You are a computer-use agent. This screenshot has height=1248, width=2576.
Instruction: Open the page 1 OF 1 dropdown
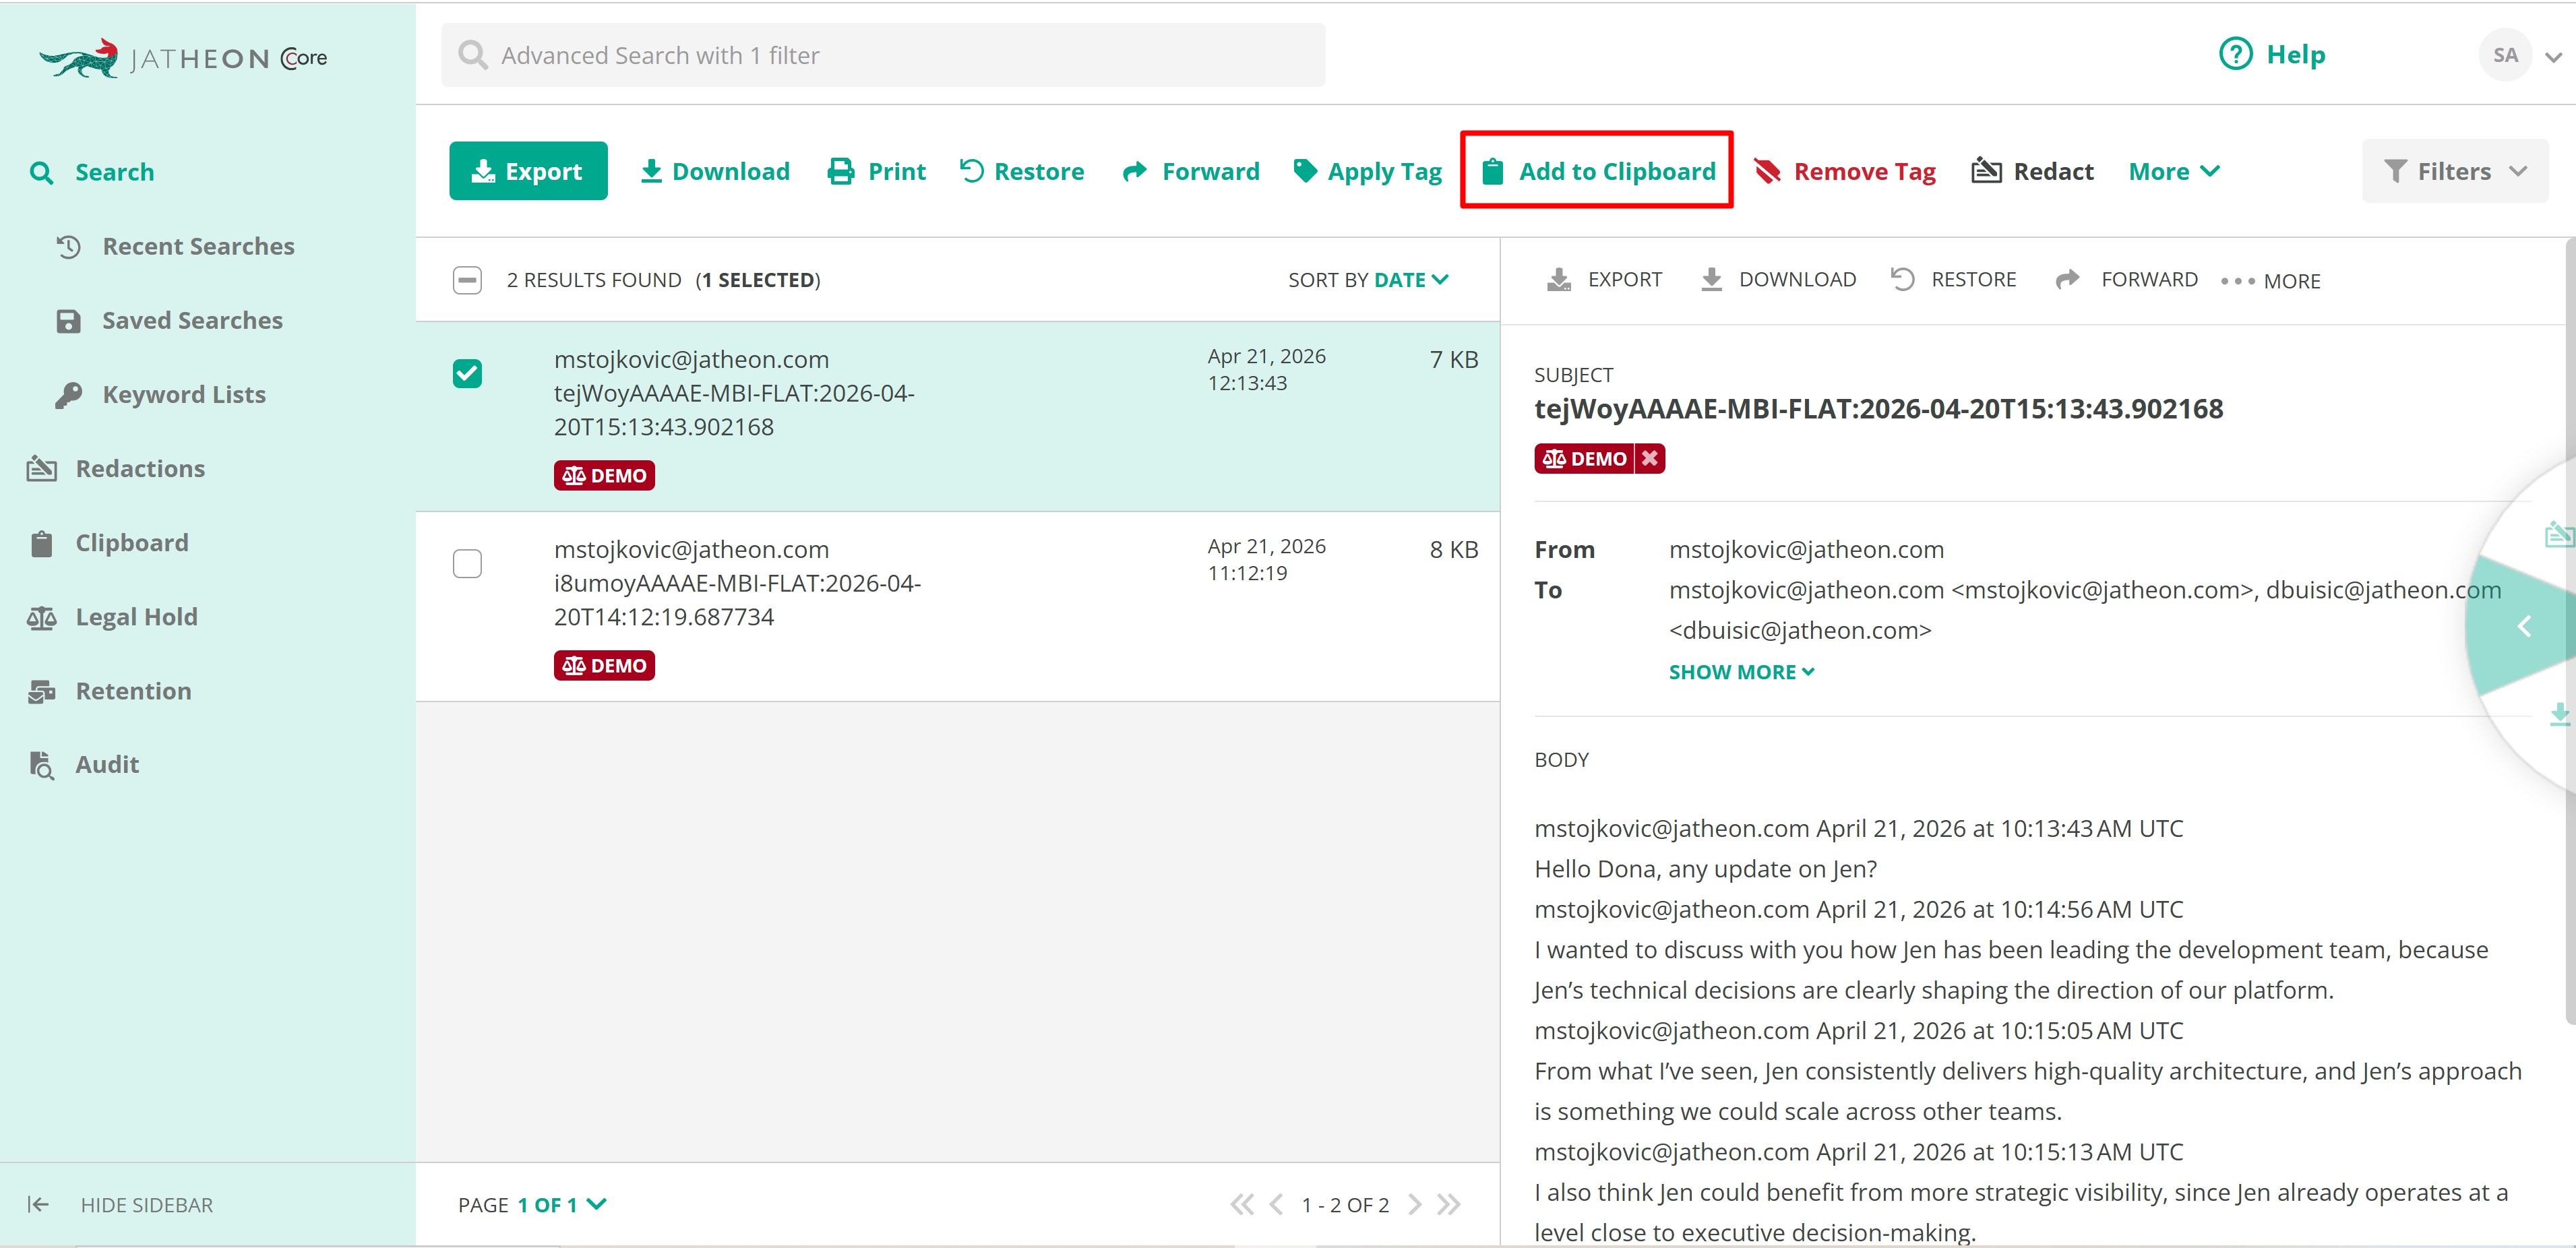coord(562,1205)
